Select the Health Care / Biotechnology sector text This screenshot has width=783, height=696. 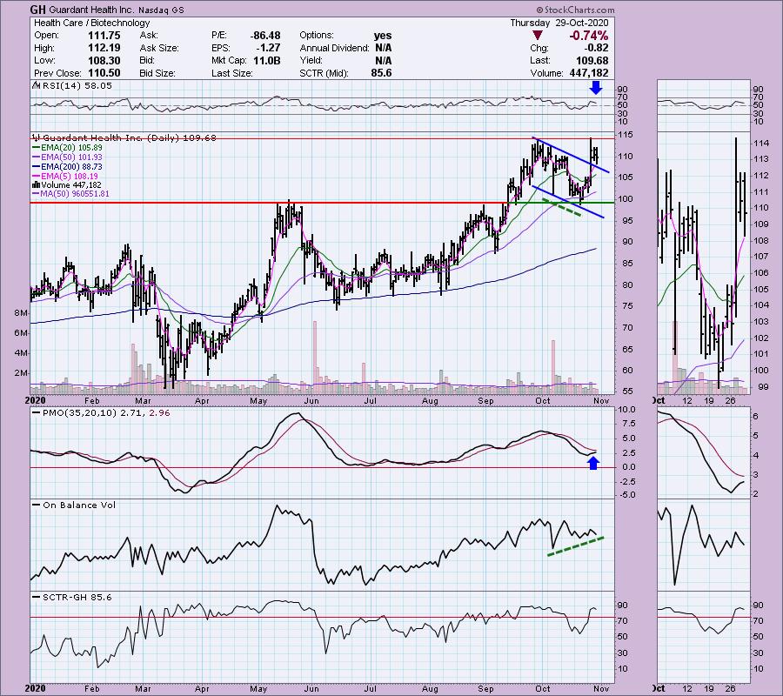[x=92, y=23]
